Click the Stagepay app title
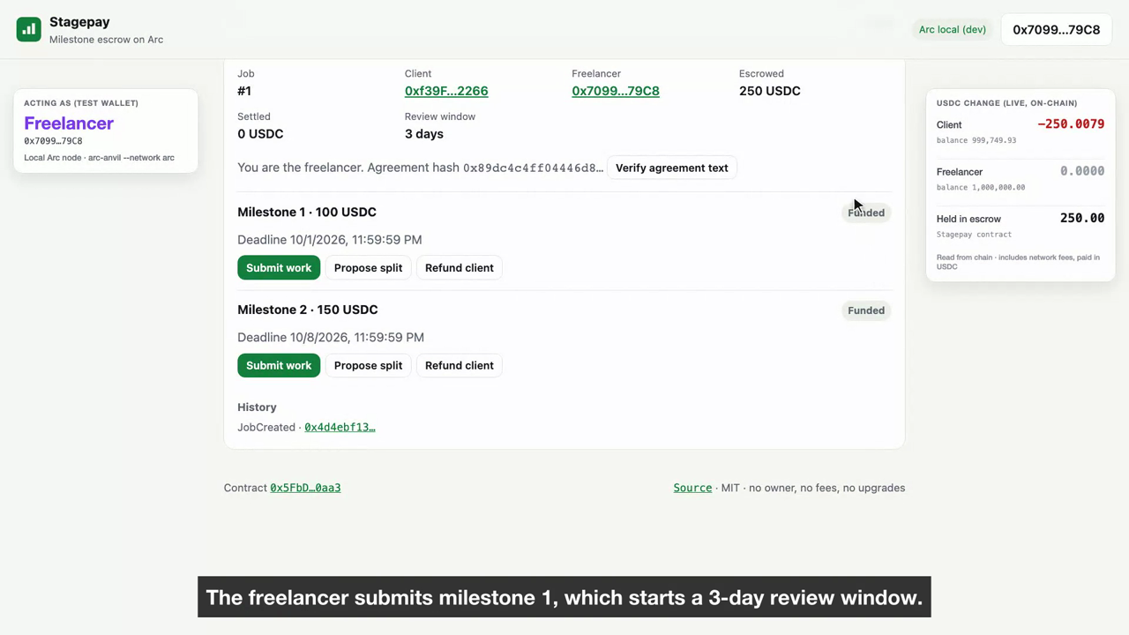 79,22
